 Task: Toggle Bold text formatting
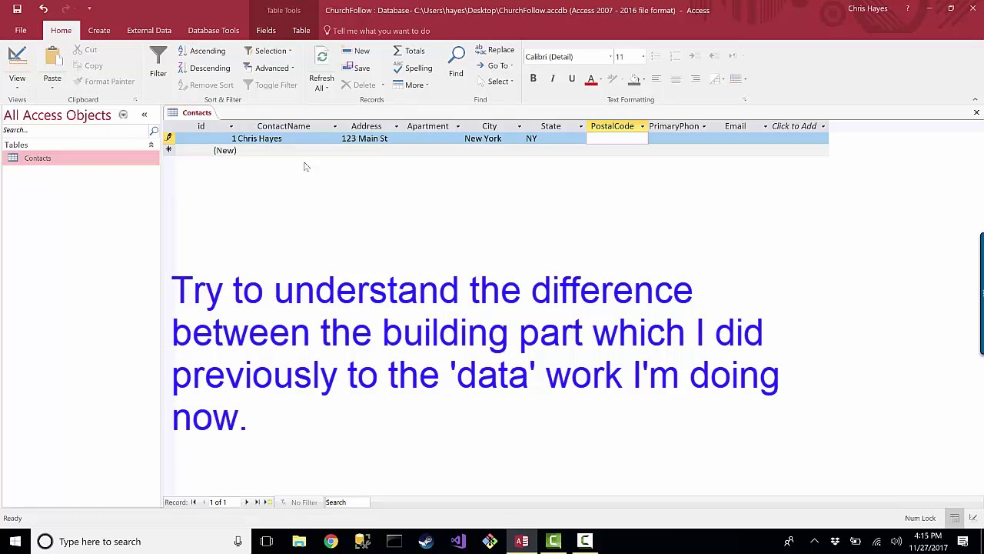pyautogui.click(x=533, y=78)
